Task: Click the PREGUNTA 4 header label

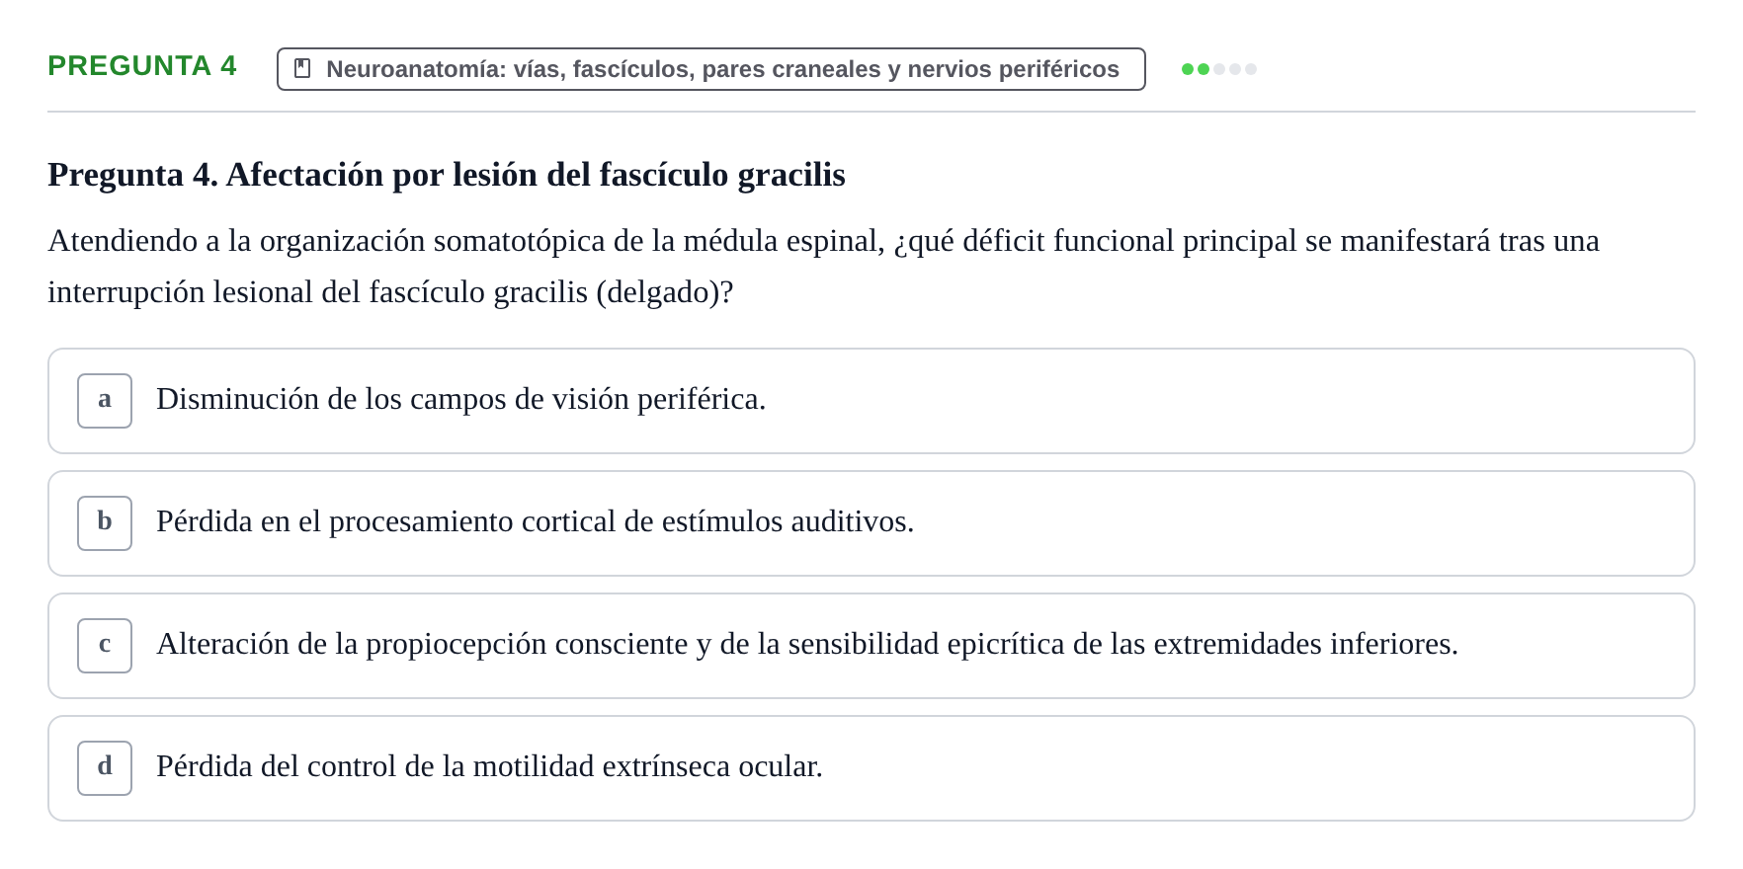Action: pyautogui.click(x=142, y=66)
